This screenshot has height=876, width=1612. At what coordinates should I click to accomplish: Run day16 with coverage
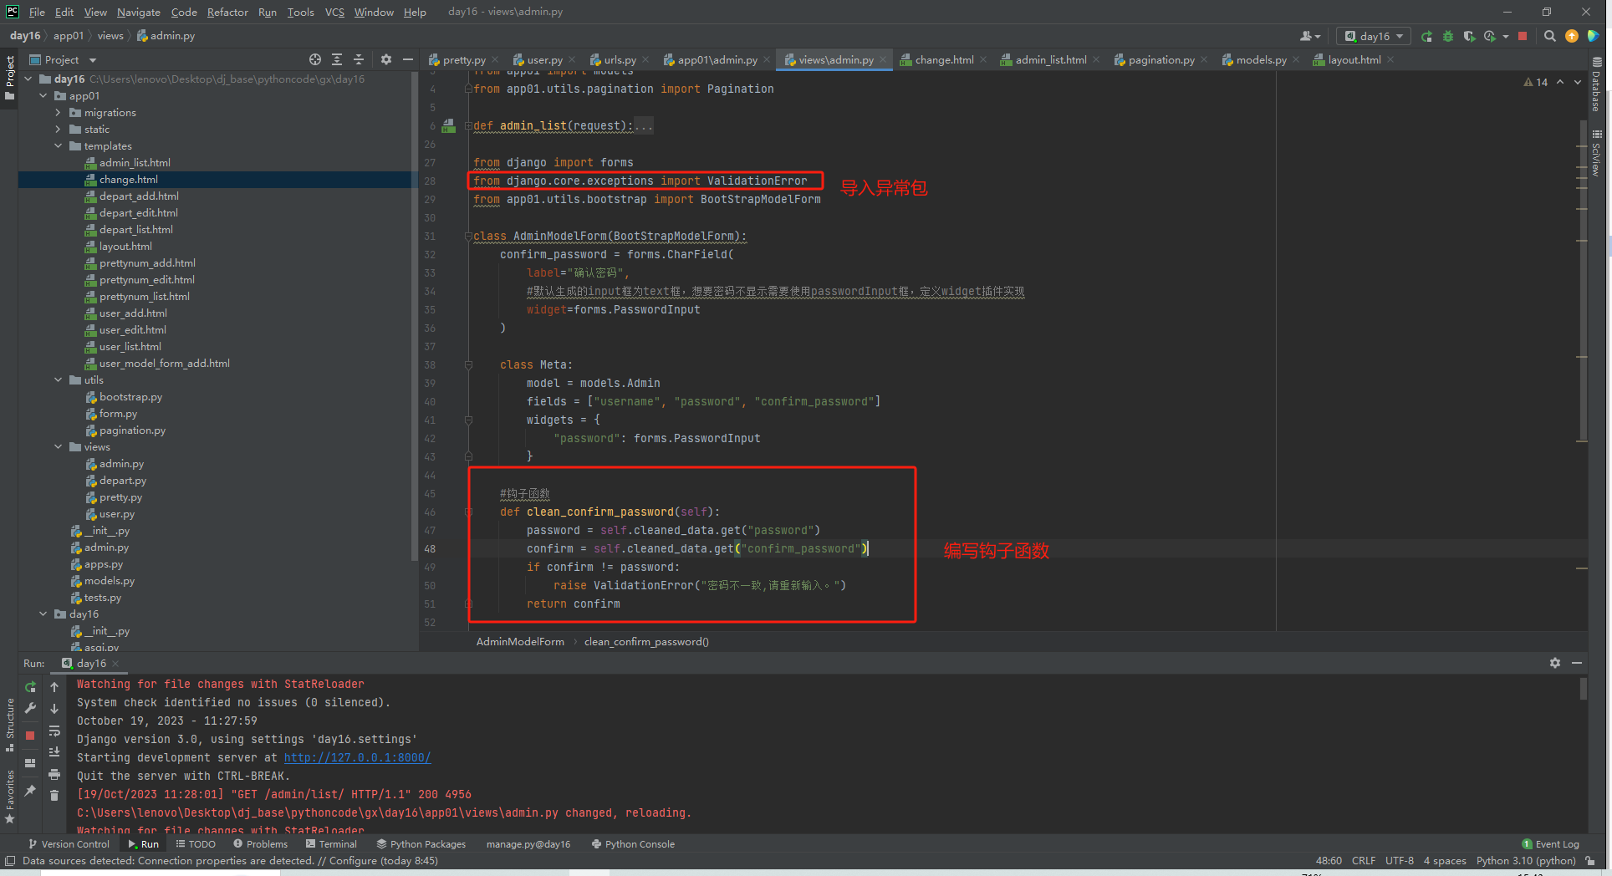(1469, 36)
